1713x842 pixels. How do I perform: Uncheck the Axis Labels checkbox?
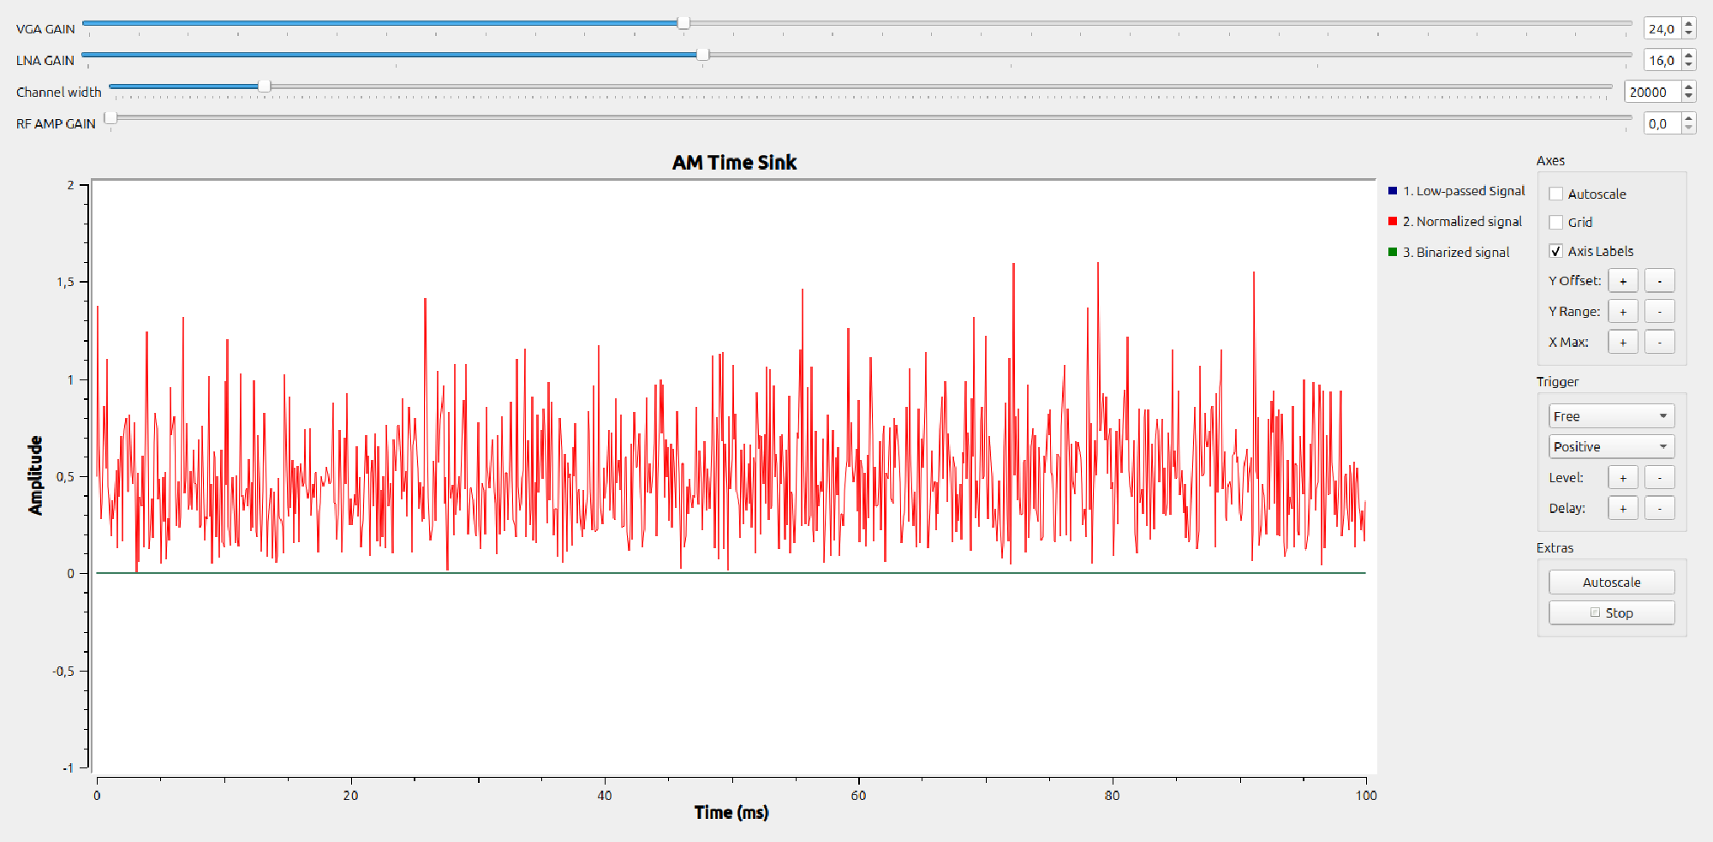coord(1556,251)
